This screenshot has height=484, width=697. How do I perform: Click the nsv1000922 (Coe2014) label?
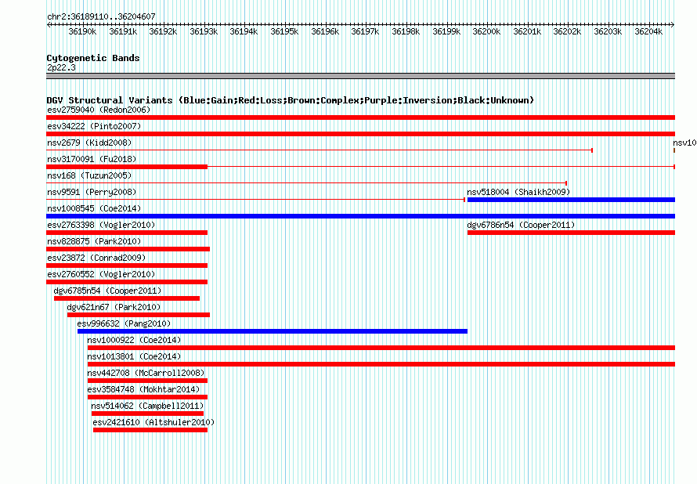134,340
